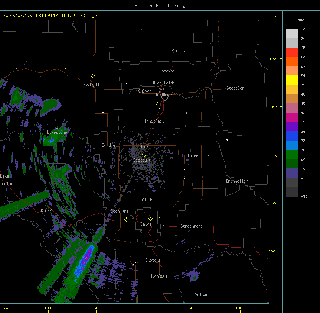Click the km unit label at top right
Image resolution: width=320 pixels, height=313 pixels.
276,16
